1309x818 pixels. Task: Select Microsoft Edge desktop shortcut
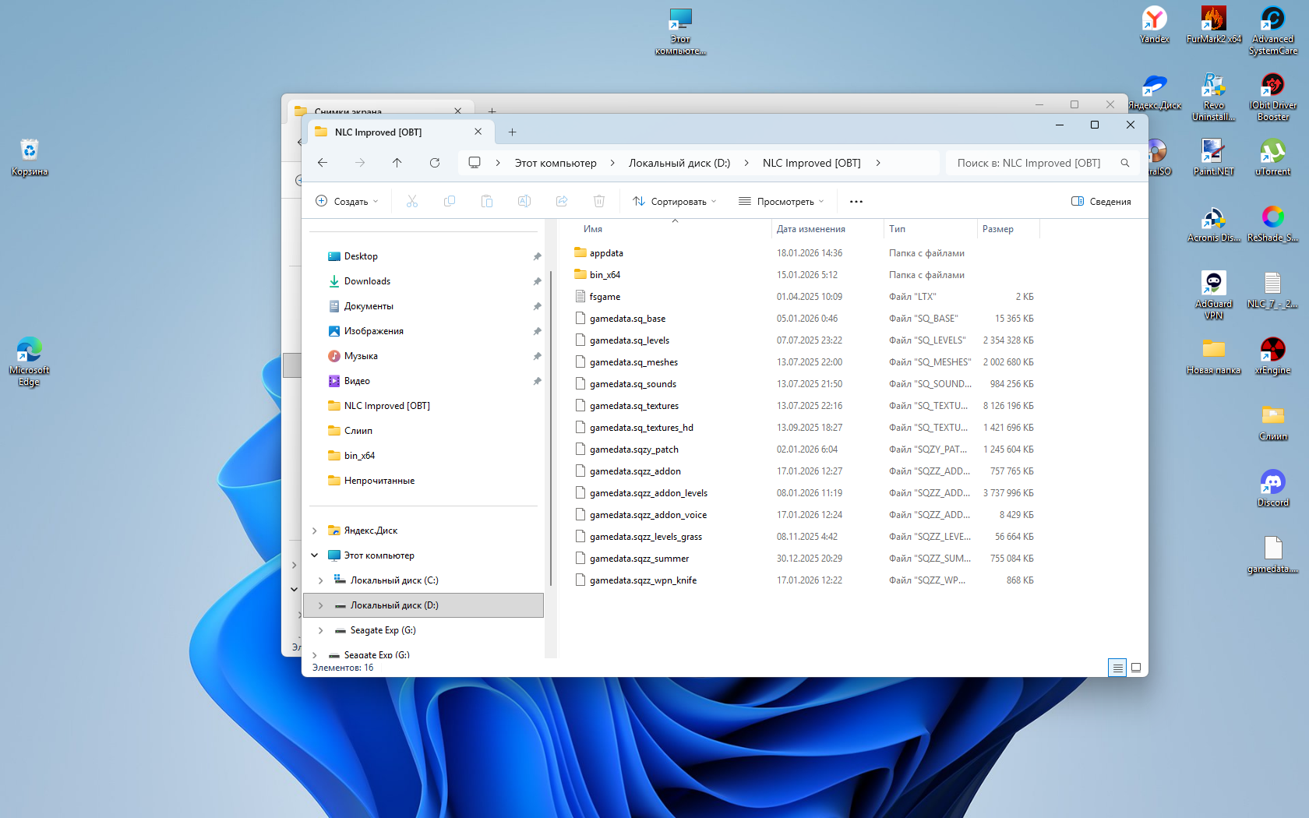tap(30, 360)
